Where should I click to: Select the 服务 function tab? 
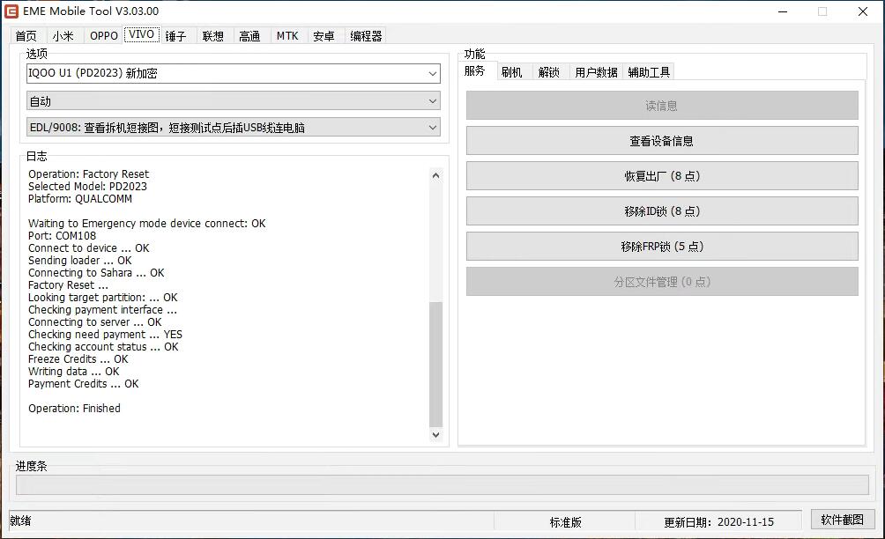[x=474, y=71]
